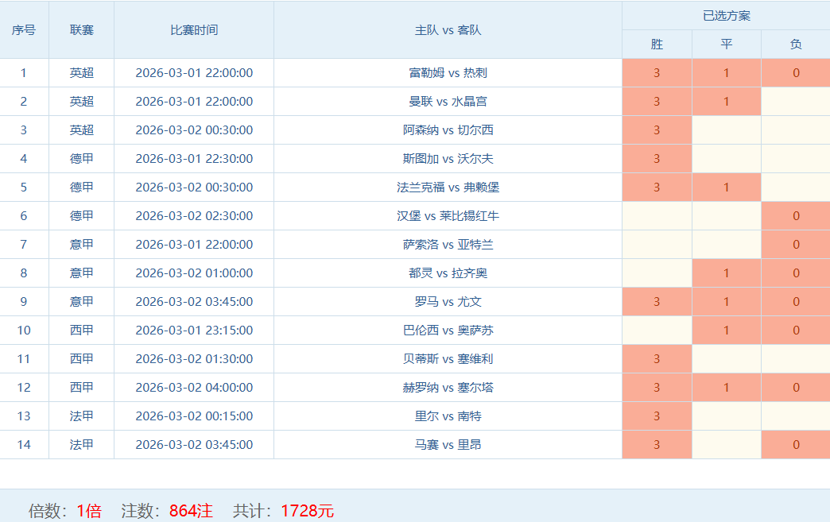Image resolution: width=830 pixels, height=522 pixels.
Task: Click the 比赛时间 column header
Action: pyautogui.click(x=194, y=30)
